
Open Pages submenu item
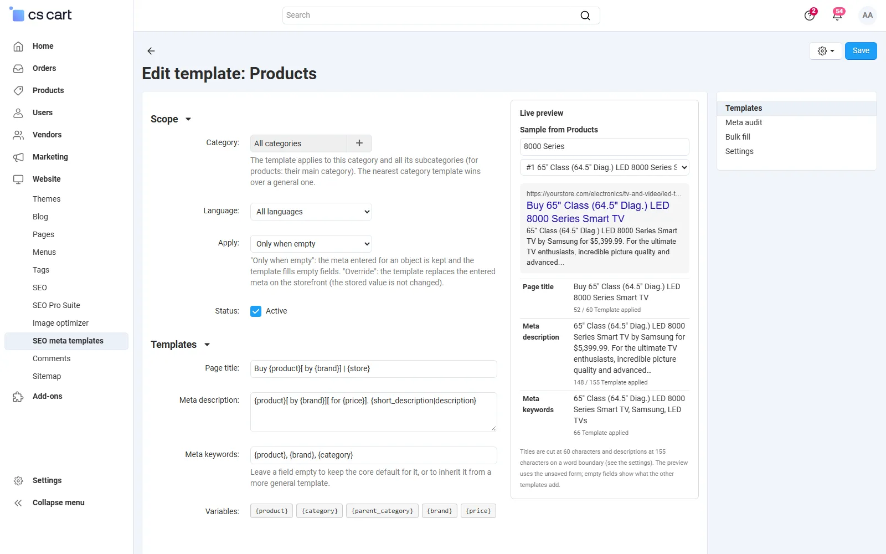[x=43, y=234]
